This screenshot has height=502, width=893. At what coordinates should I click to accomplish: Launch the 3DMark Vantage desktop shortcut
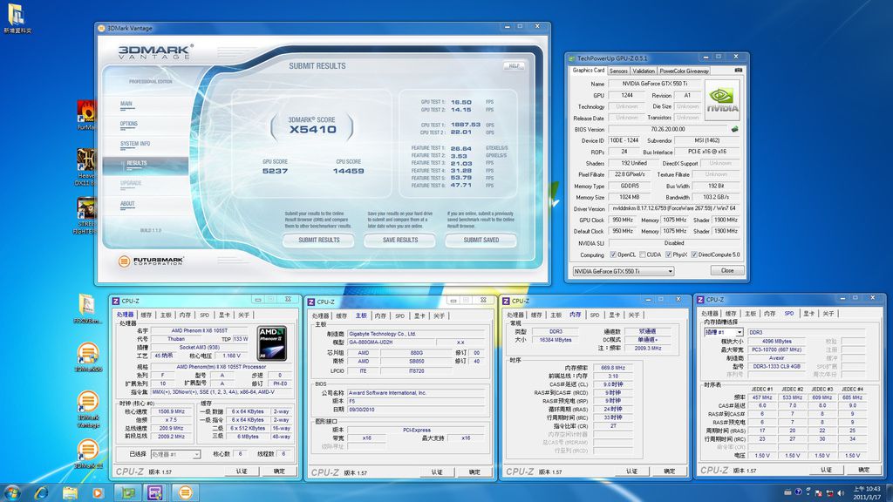pos(88,409)
